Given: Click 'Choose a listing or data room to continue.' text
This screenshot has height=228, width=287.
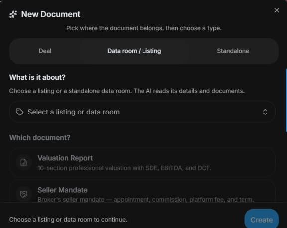Looking at the screenshot, I should [x=68, y=220].
